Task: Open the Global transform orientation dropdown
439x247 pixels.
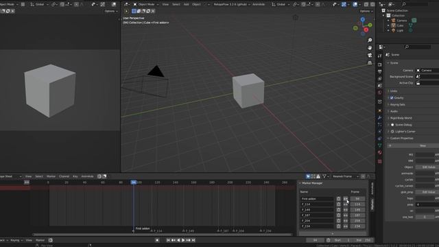Action: (281, 5)
